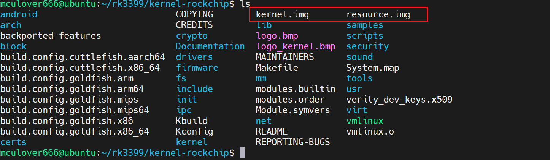Select the CREDITS file entry

point(194,25)
